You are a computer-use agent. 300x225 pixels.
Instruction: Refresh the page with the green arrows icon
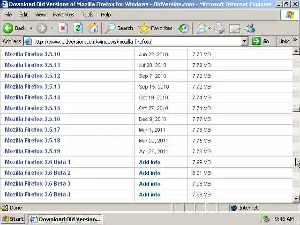click(x=78, y=28)
